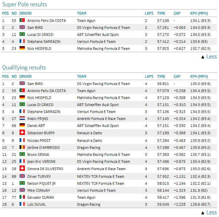The width and height of the screenshot is (219, 217).
Task: Select Nelson PIQUET JR driver name
Action: (41, 183)
